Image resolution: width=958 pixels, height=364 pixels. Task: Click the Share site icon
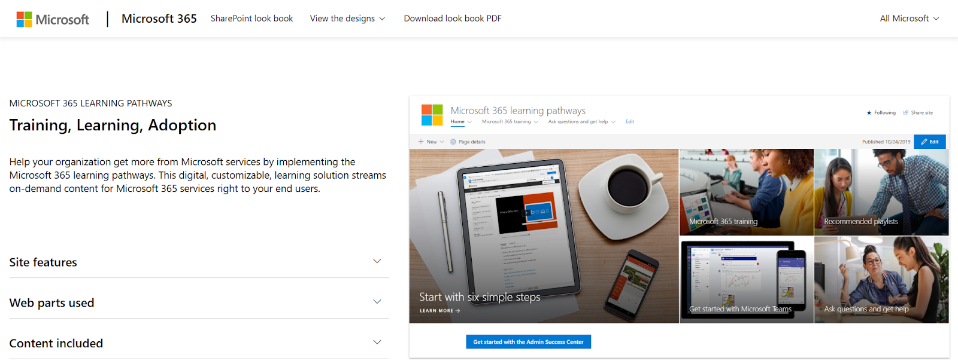click(906, 113)
